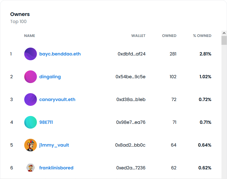The width and height of the screenshot is (227, 179).
Task: Visit canaryvault.eth profile link
Action: pos(57,100)
